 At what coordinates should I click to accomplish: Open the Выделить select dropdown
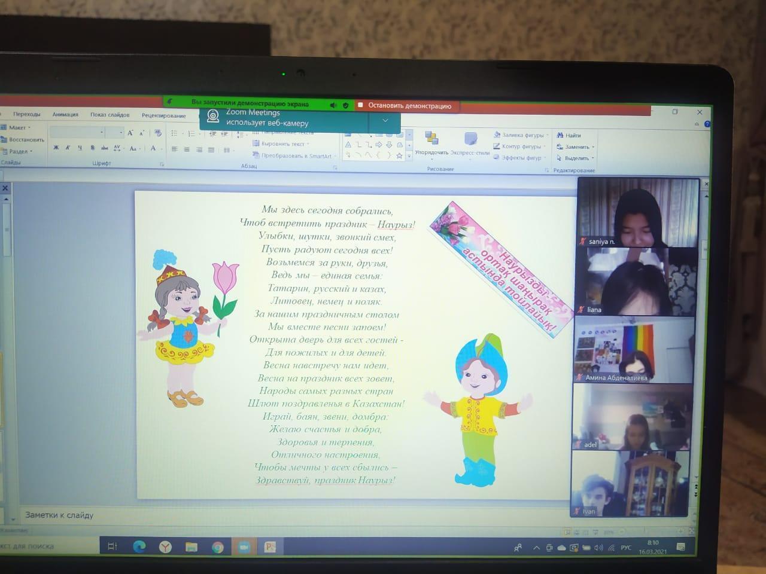(x=576, y=158)
